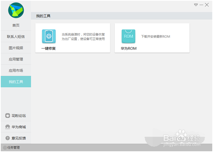
Task: Open 任务管理 in the bottom bar
Action: [13, 147]
